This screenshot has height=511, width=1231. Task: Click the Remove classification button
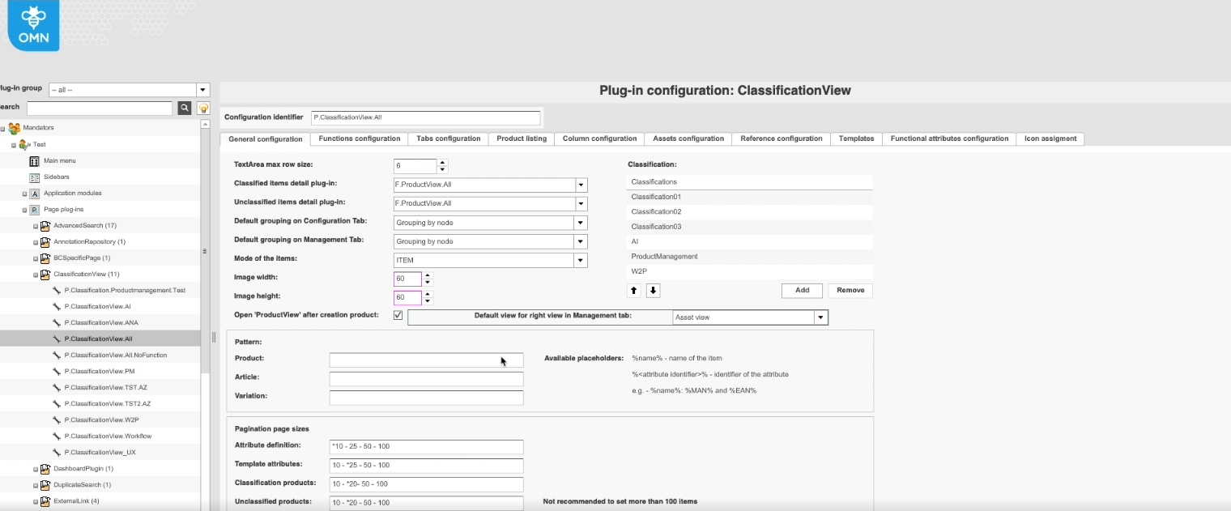pyautogui.click(x=850, y=290)
